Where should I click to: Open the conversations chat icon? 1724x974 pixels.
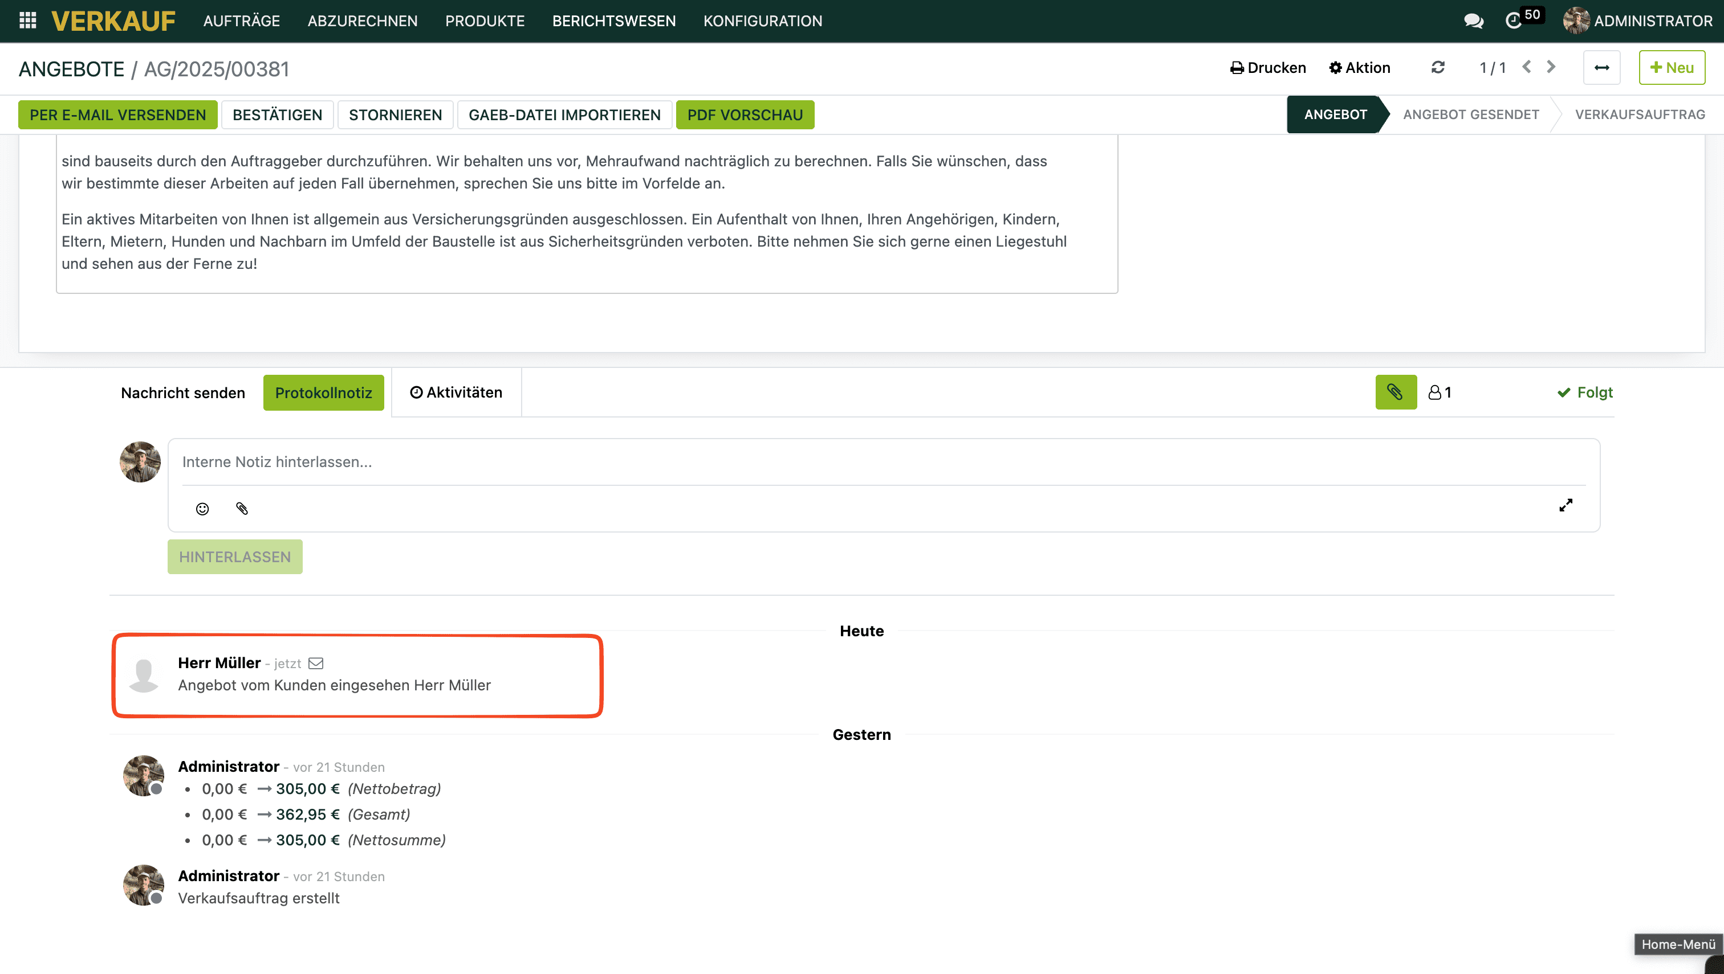(x=1473, y=21)
